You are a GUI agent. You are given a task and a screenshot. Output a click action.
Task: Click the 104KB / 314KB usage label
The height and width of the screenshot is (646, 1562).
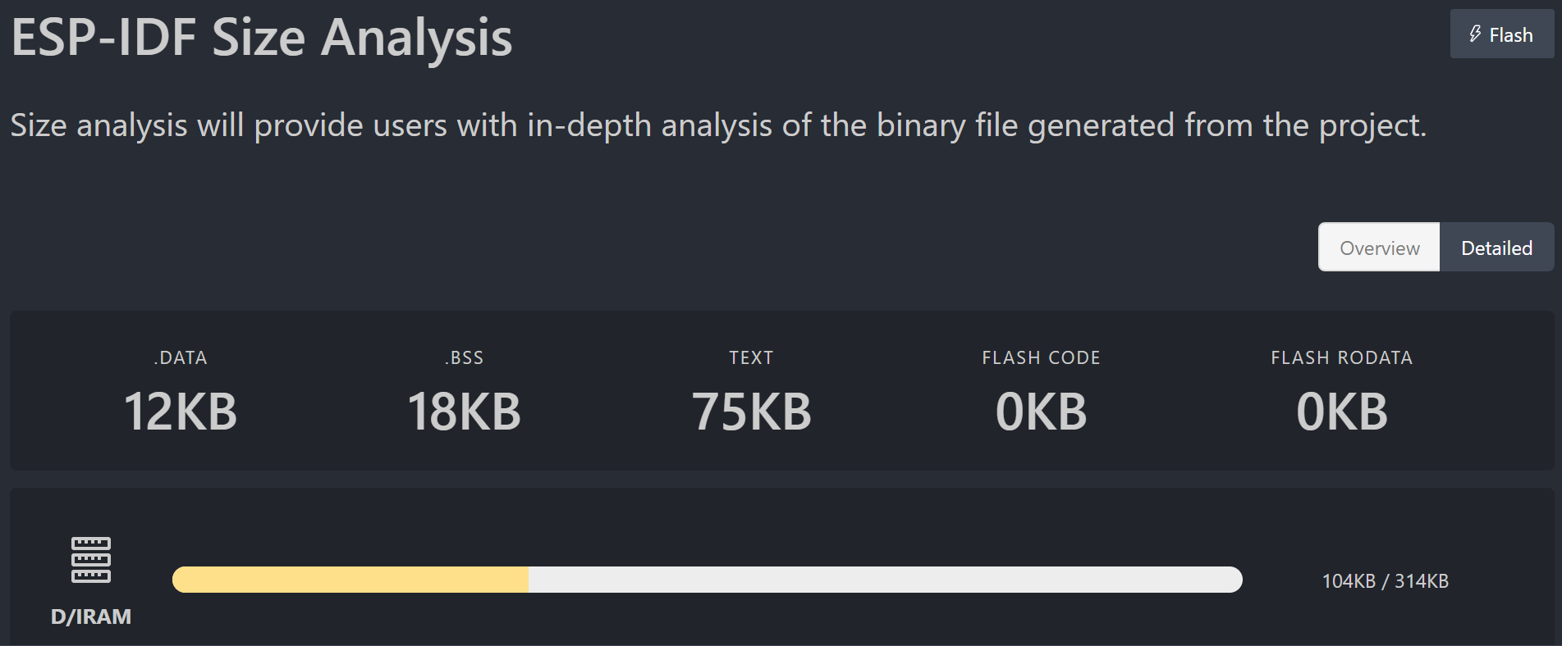(x=1385, y=580)
